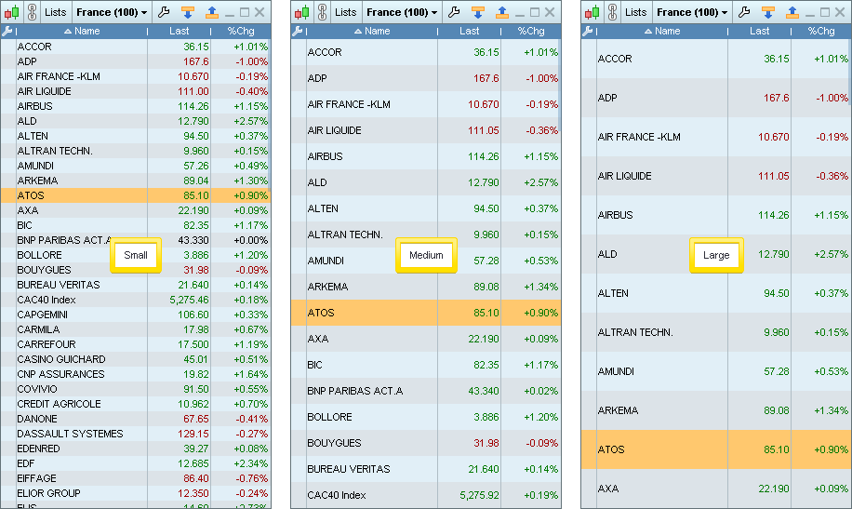Image resolution: width=852 pixels, height=509 pixels.
Task: Expand France (100) dropdown in Small panel
Action: point(111,13)
